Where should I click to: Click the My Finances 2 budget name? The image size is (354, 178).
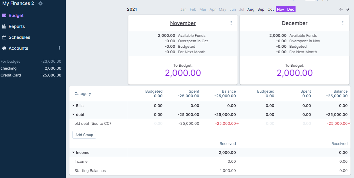18,3
